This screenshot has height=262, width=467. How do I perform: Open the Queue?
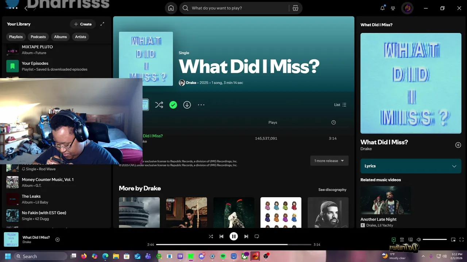pyautogui.click(x=402, y=239)
